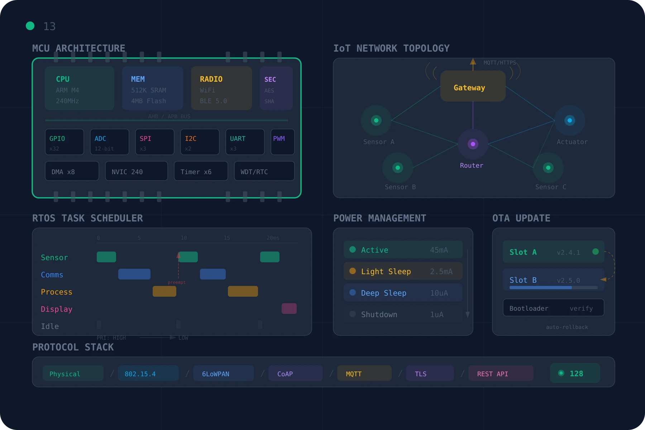Switch to Active power mode
Viewport: 645px width, 430px height.
click(402, 250)
